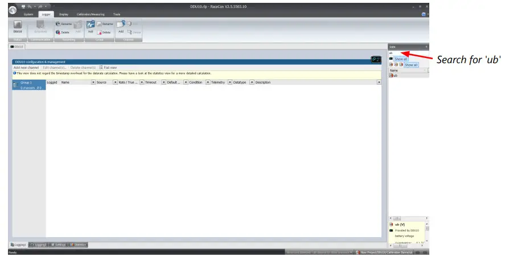Viewport: 505px width, 261px height.
Task: Open the Logger ribbon tab
Action: (46, 14)
